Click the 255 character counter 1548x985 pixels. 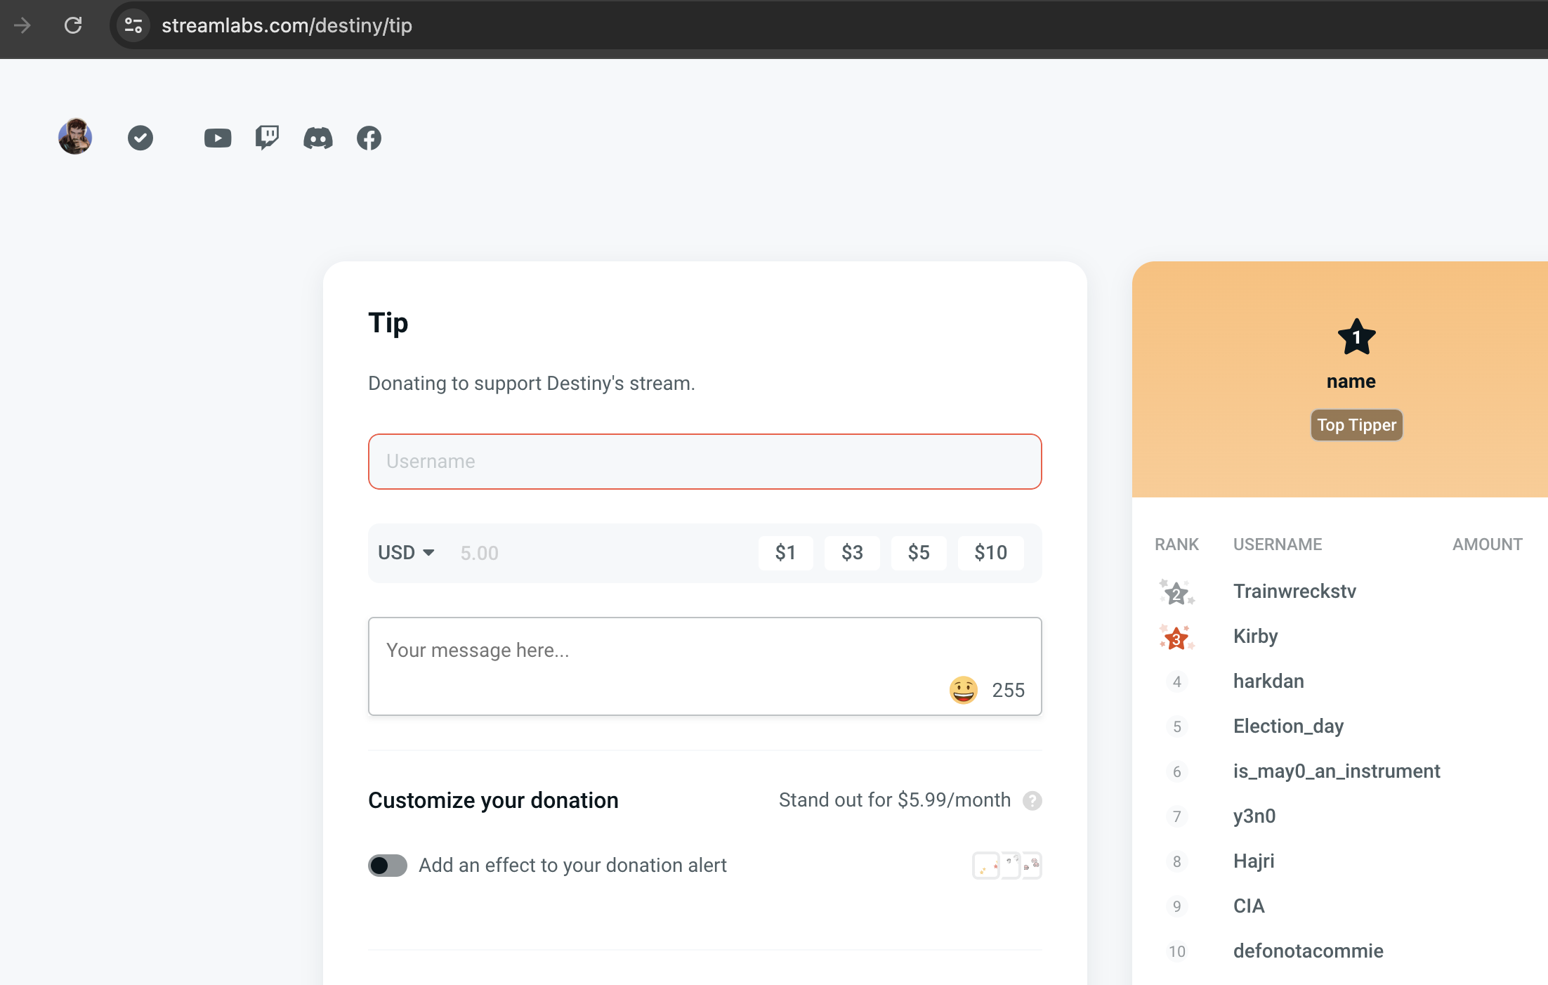point(1009,690)
